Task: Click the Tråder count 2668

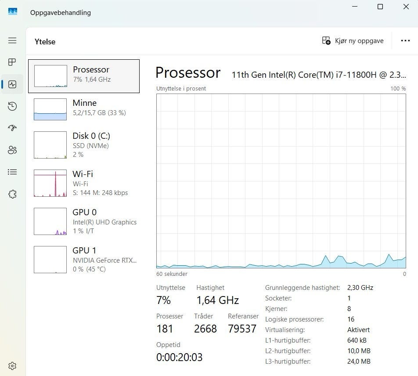Action: [x=205, y=329]
